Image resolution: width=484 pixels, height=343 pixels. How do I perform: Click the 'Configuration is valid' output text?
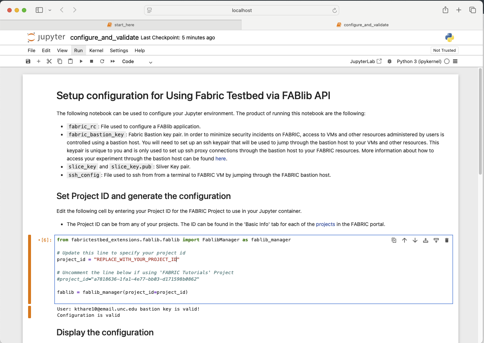tap(89, 315)
